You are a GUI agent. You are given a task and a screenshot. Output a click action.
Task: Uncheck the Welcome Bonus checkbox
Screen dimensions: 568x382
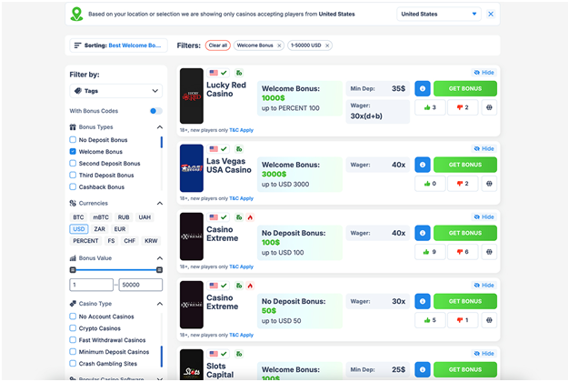point(73,152)
